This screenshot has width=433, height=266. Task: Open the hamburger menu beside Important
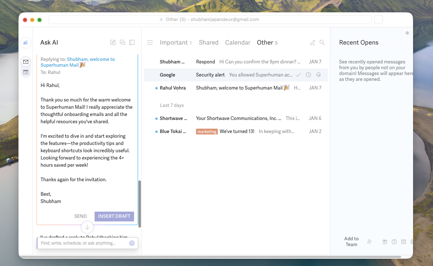(150, 42)
